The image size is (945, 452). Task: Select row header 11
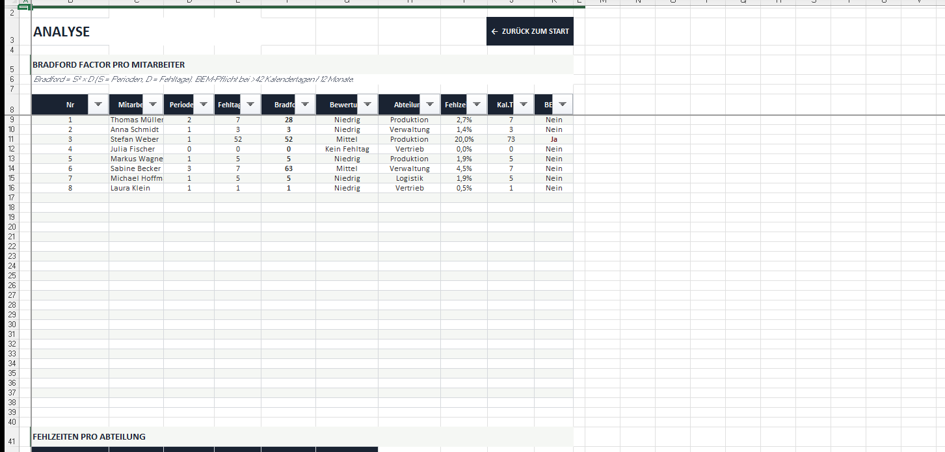pos(11,139)
